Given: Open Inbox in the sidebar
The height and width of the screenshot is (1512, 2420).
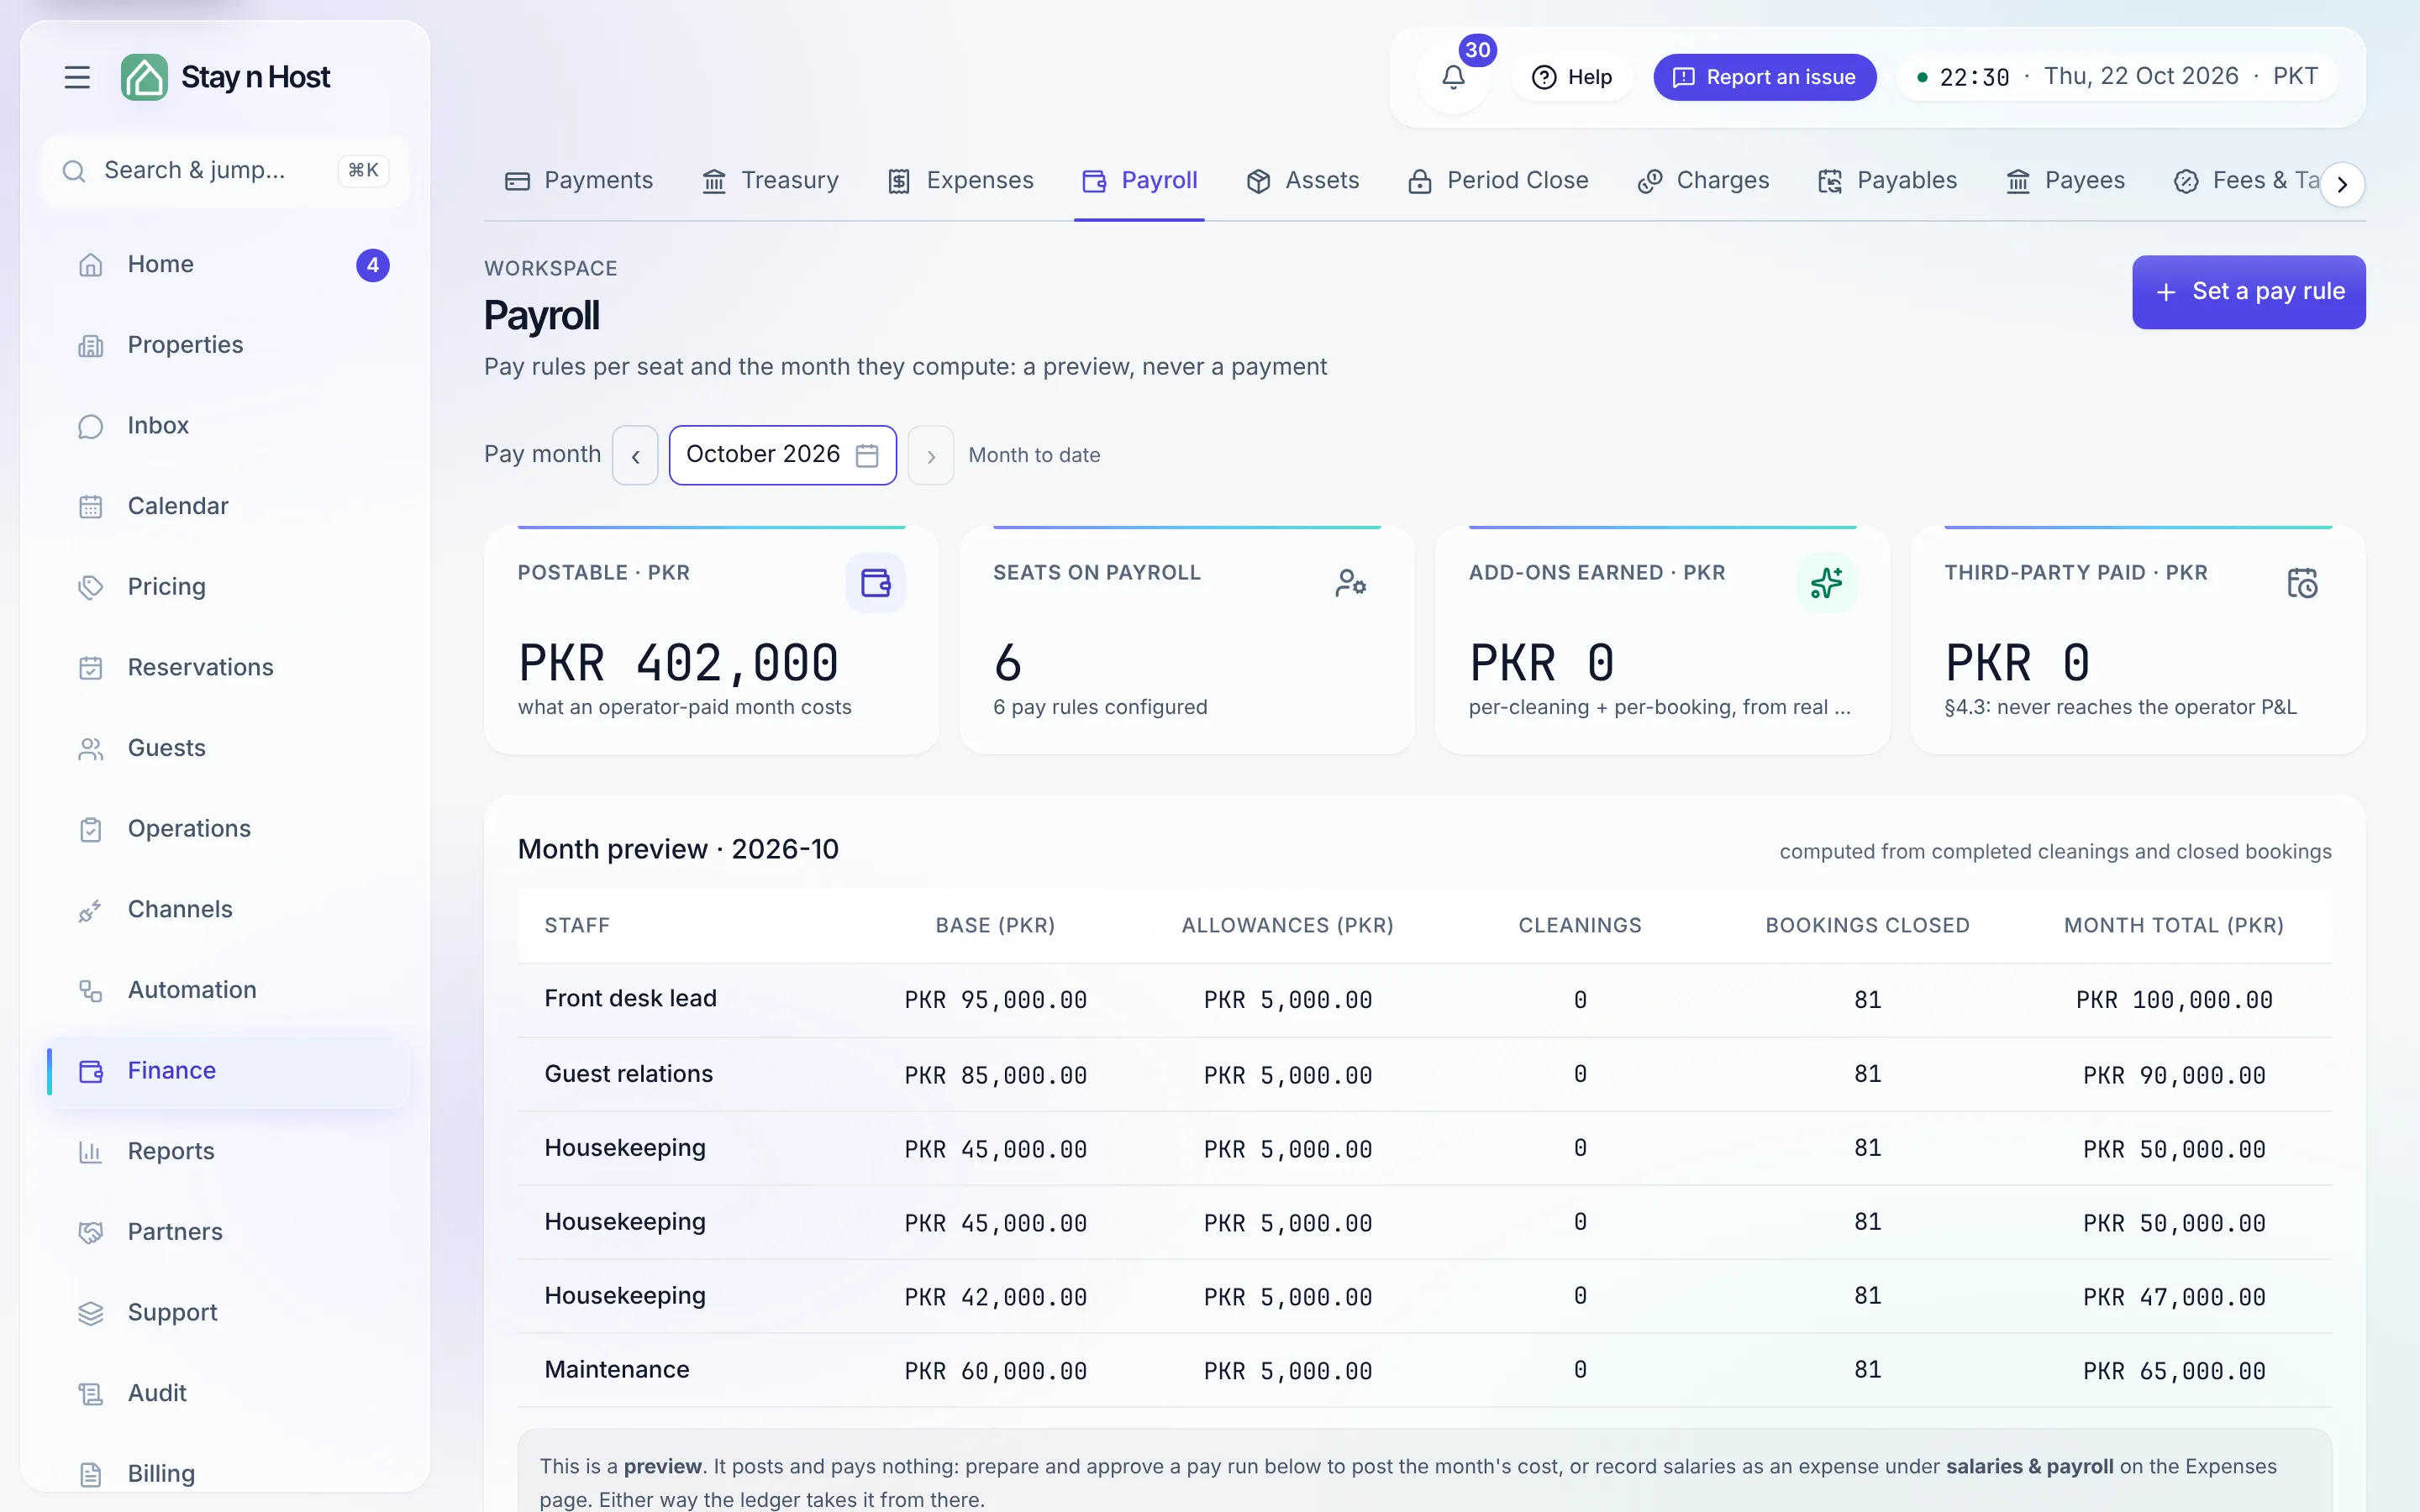Looking at the screenshot, I should (225, 426).
